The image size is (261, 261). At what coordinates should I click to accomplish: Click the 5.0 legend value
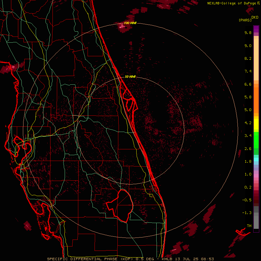(248, 110)
